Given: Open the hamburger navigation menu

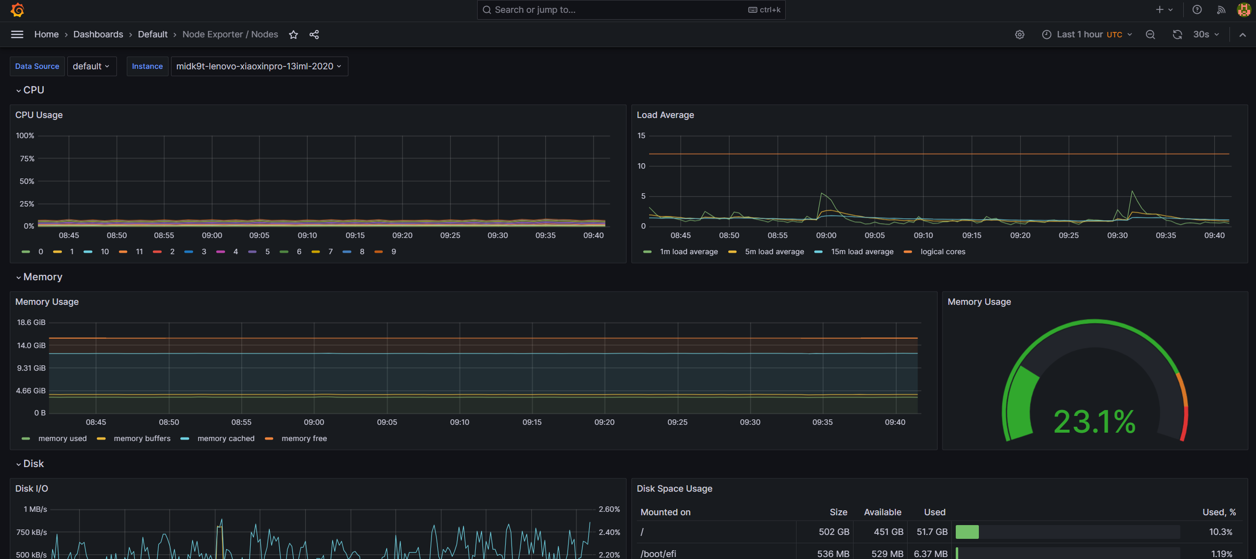Looking at the screenshot, I should (x=17, y=34).
